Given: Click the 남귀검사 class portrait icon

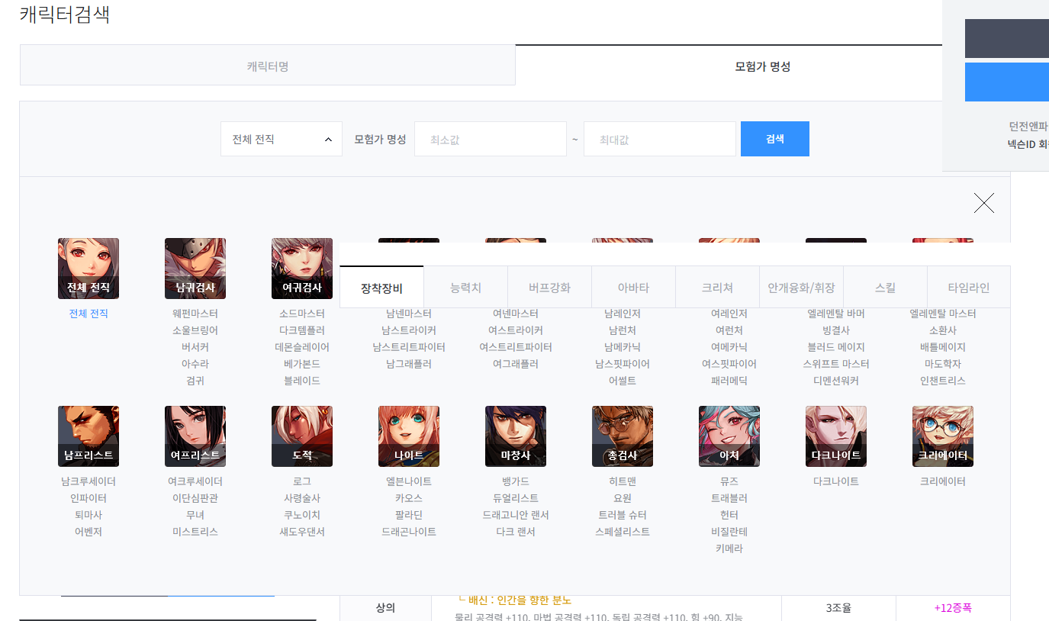Looking at the screenshot, I should [x=195, y=268].
